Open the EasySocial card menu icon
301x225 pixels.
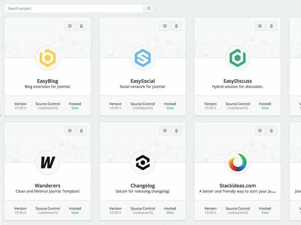coord(165,26)
